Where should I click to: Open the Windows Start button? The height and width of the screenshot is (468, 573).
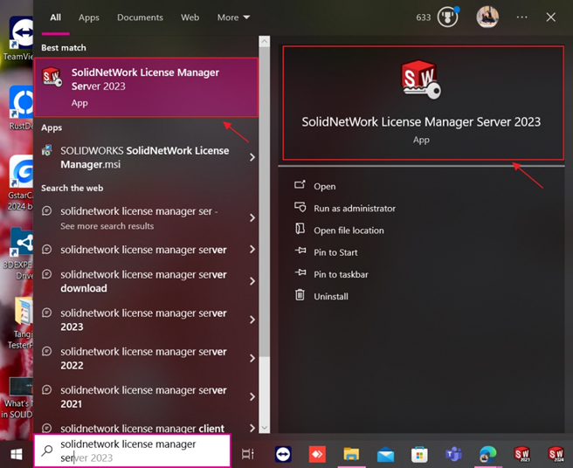pos(17,454)
